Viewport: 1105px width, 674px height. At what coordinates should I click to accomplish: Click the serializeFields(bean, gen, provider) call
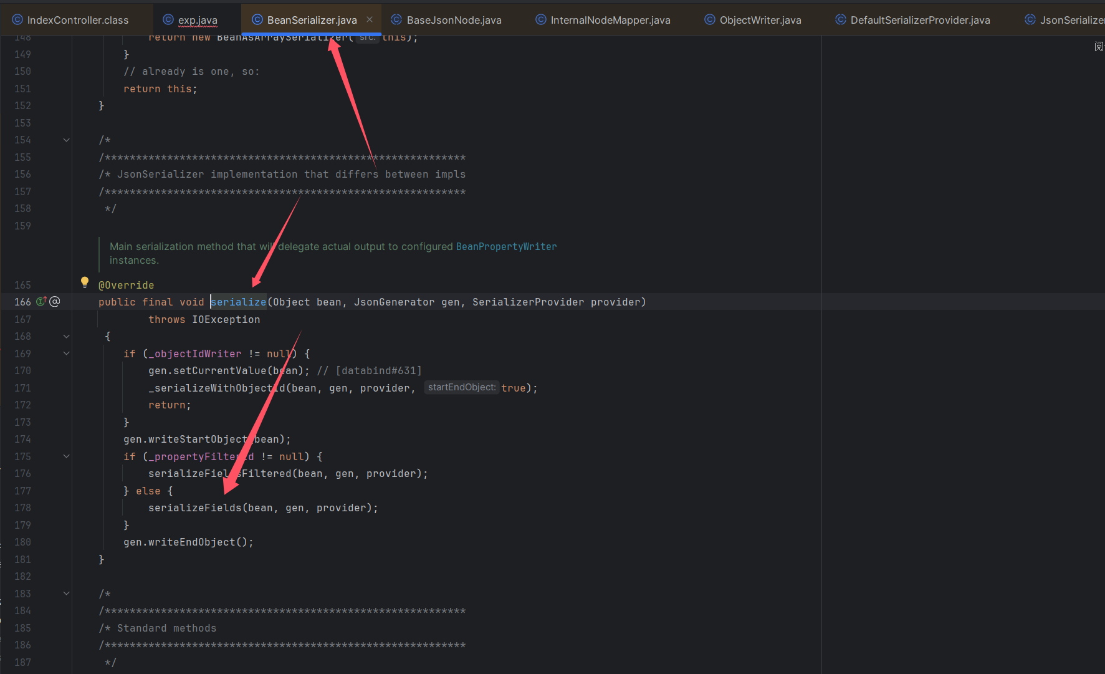click(x=263, y=508)
